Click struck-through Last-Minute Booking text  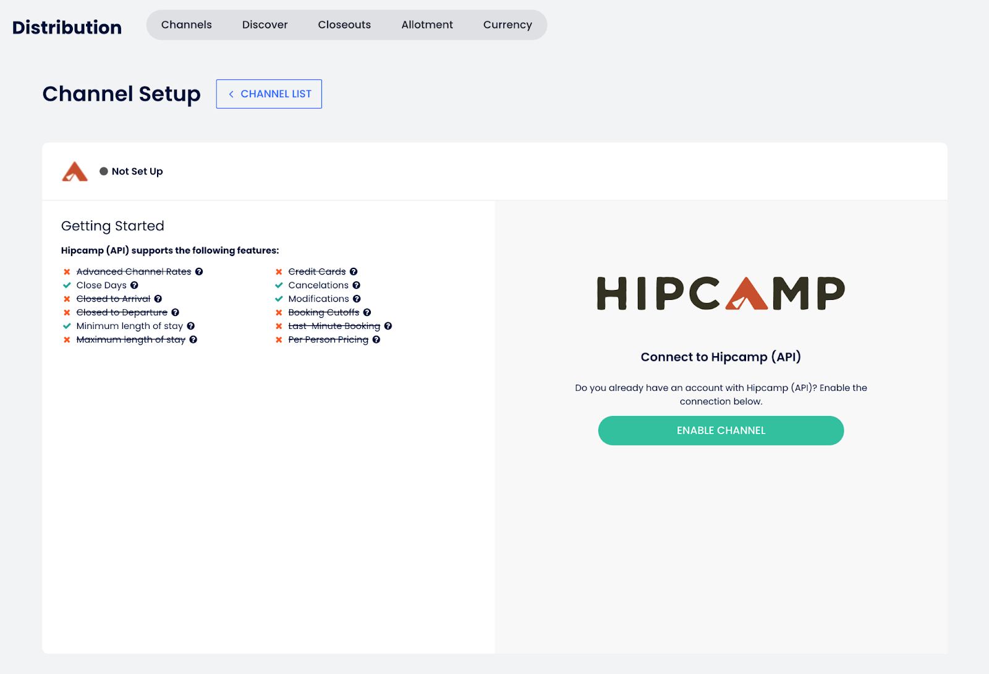pyautogui.click(x=334, y=326)
